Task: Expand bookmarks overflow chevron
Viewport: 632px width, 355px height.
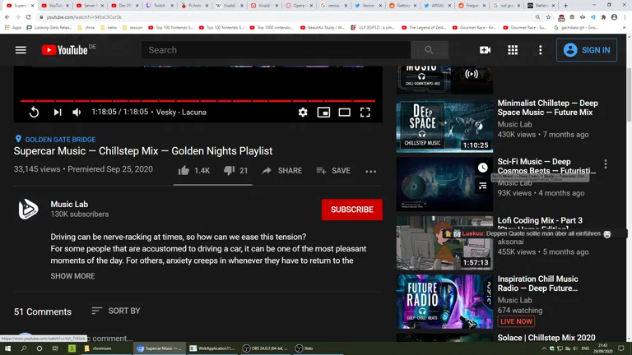Action: click(x=624, y=27)
